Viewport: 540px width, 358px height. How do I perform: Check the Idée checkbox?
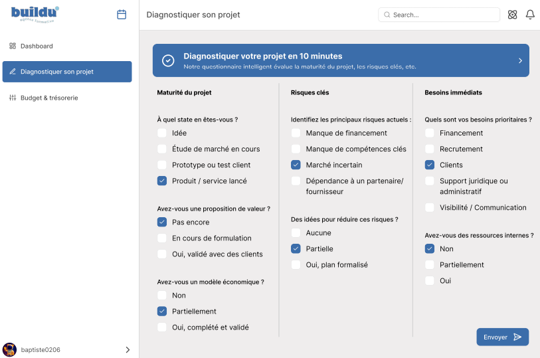[162, 133]
